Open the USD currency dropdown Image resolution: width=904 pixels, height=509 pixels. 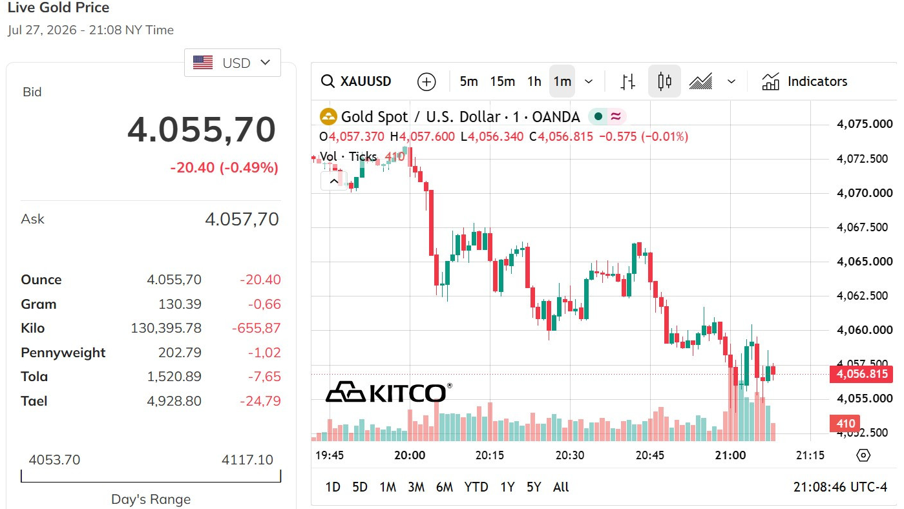point(233,63)
